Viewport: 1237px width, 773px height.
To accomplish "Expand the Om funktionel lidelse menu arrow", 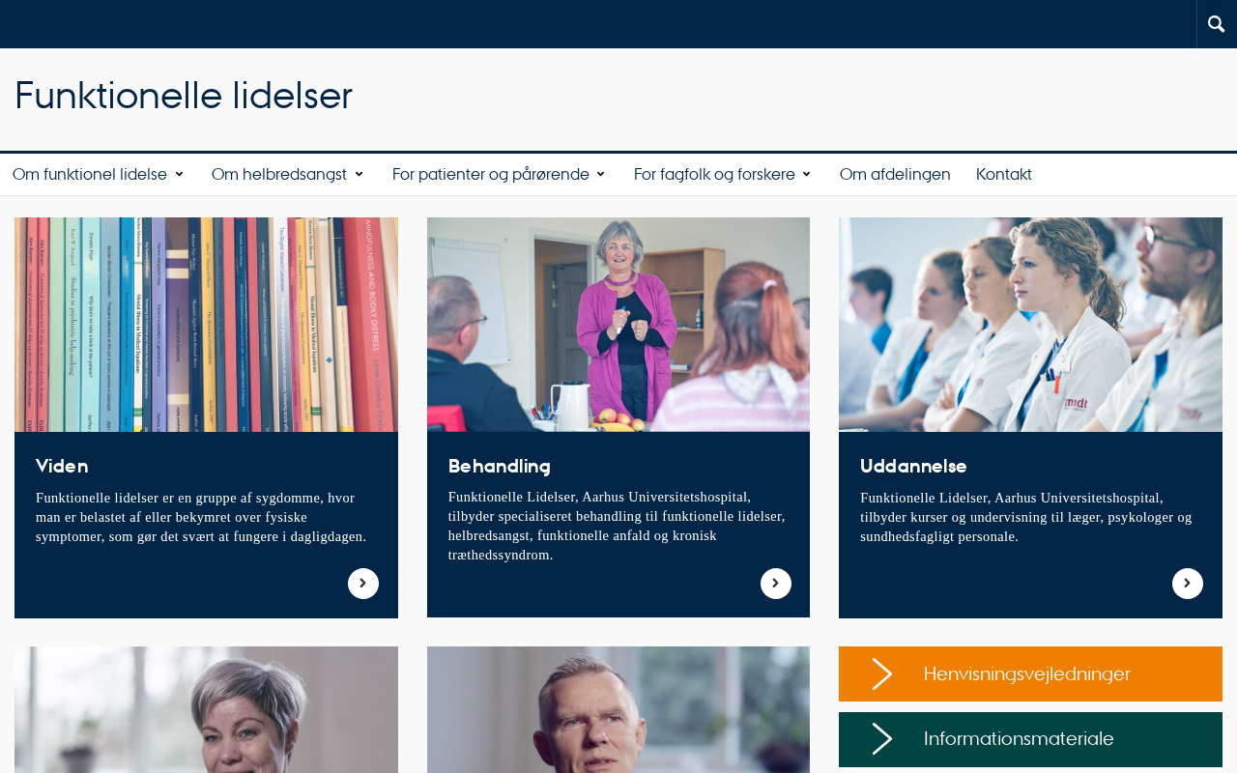I will (x=179, y=174).
